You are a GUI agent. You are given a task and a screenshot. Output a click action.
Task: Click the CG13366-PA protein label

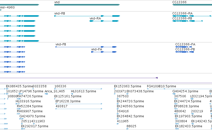pyautogui.click(x=185, y=44)
